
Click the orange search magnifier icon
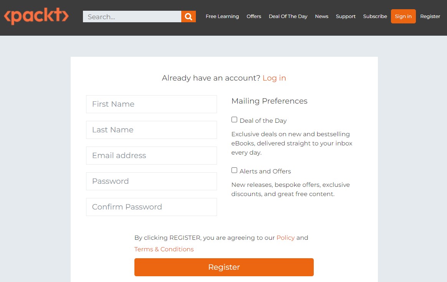[x=188, y=16]
